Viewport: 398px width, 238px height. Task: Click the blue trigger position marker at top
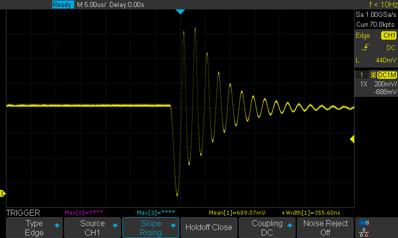point(181,11)
